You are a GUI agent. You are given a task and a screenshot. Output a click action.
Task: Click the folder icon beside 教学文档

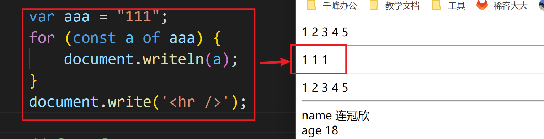pos(374,5)
